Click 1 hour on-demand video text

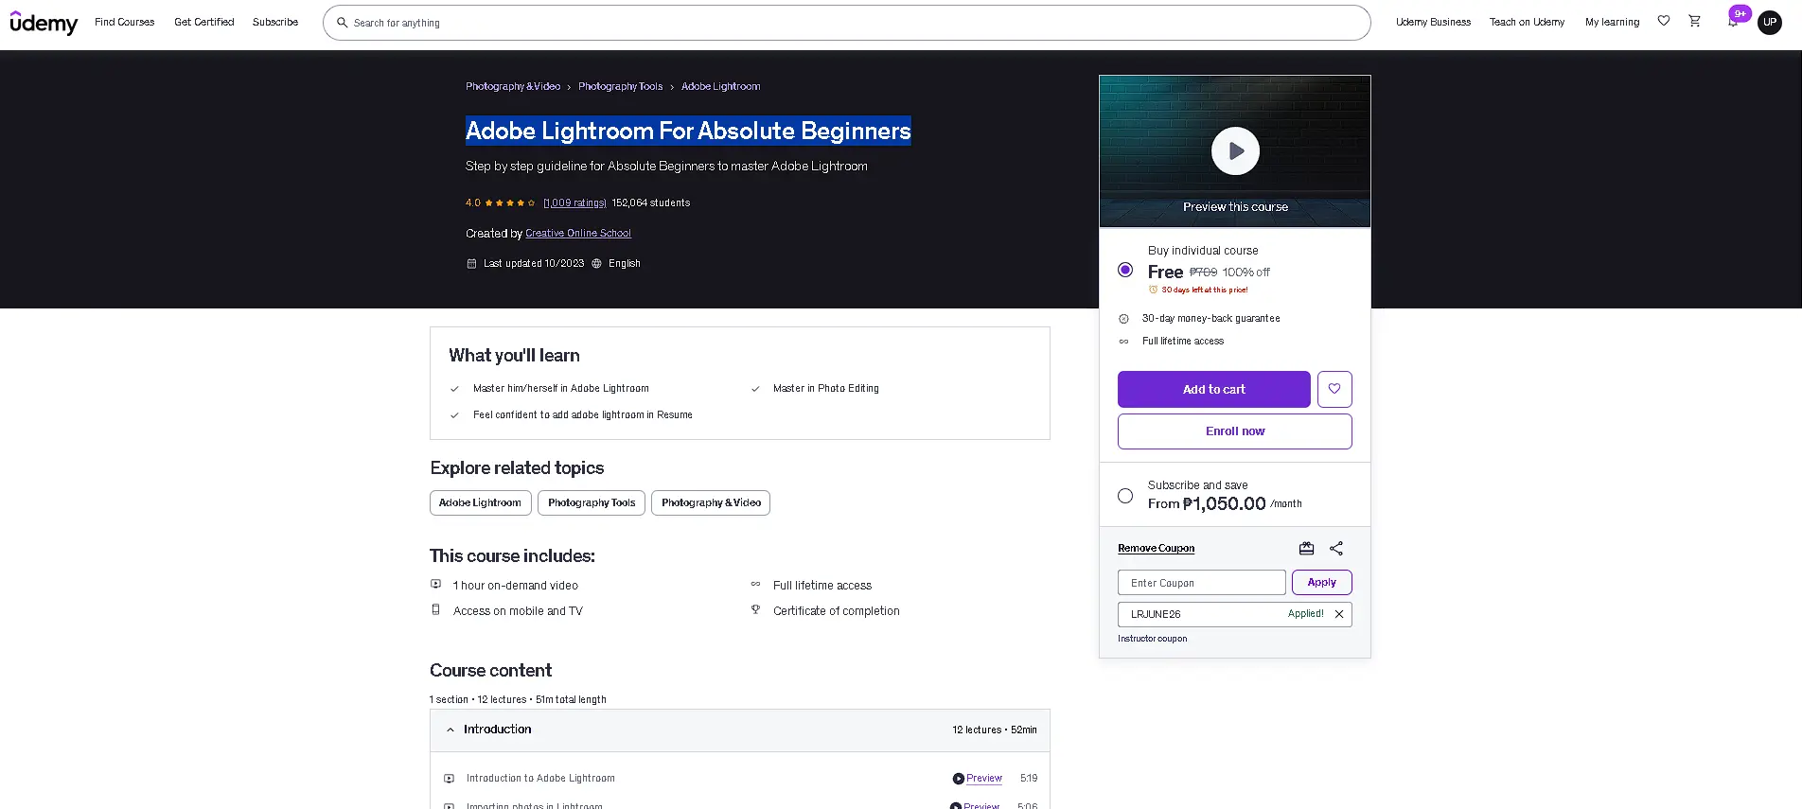coord(516,586)
